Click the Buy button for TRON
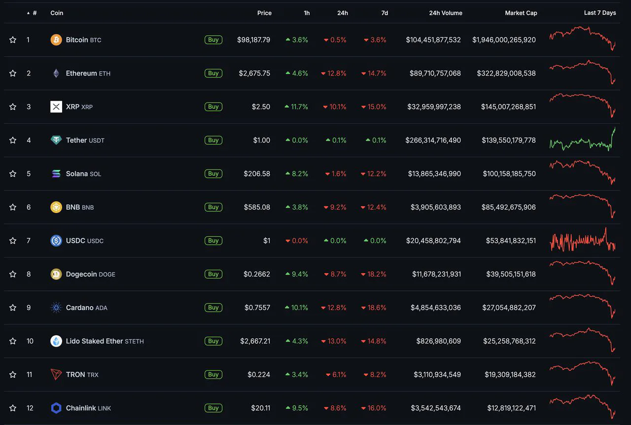Image resolution: width=631 pixels, height=425 pixels. pos(213,375)
